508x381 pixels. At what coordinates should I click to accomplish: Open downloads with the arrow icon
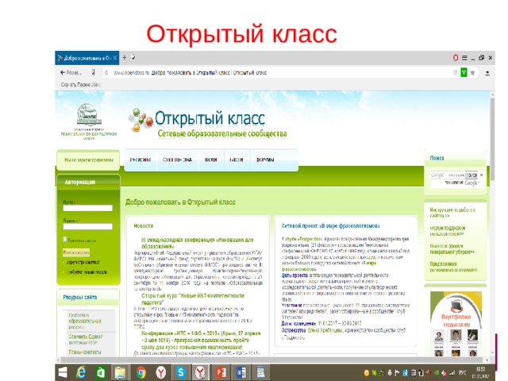click(x=487, y=73)
